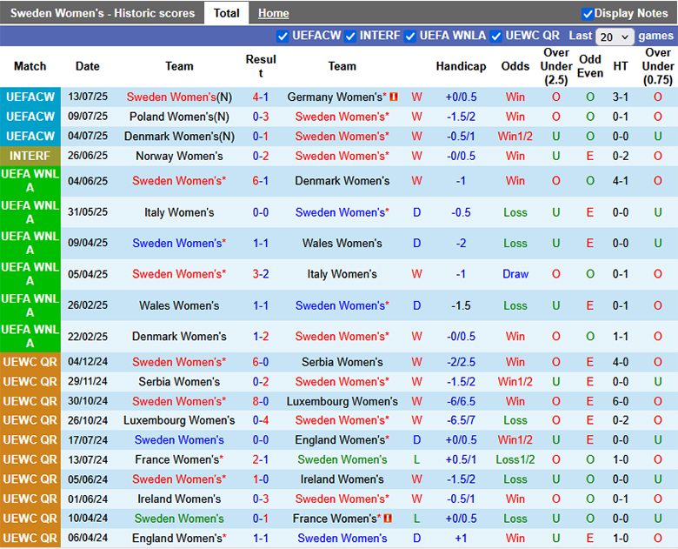678x549 pixels.
Task: Open the Last 20 games dropdown
Action: coord(615,37)
